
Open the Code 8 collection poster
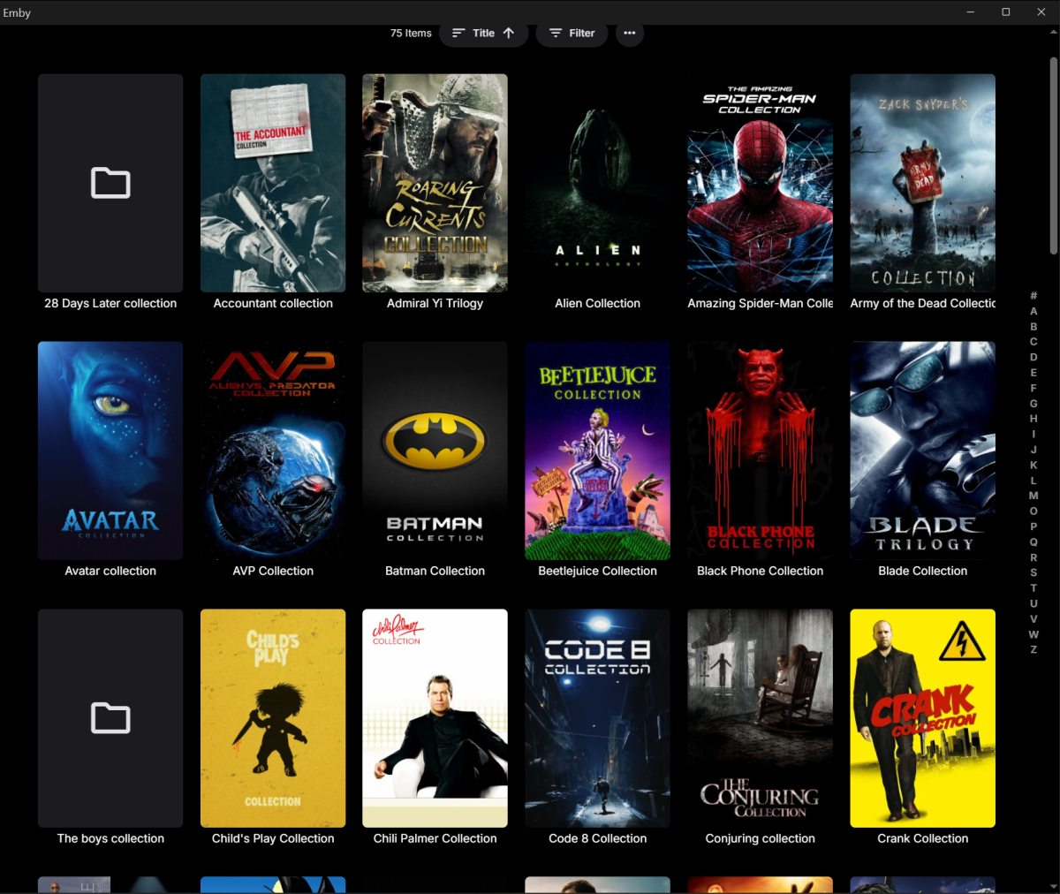[597, 718]
